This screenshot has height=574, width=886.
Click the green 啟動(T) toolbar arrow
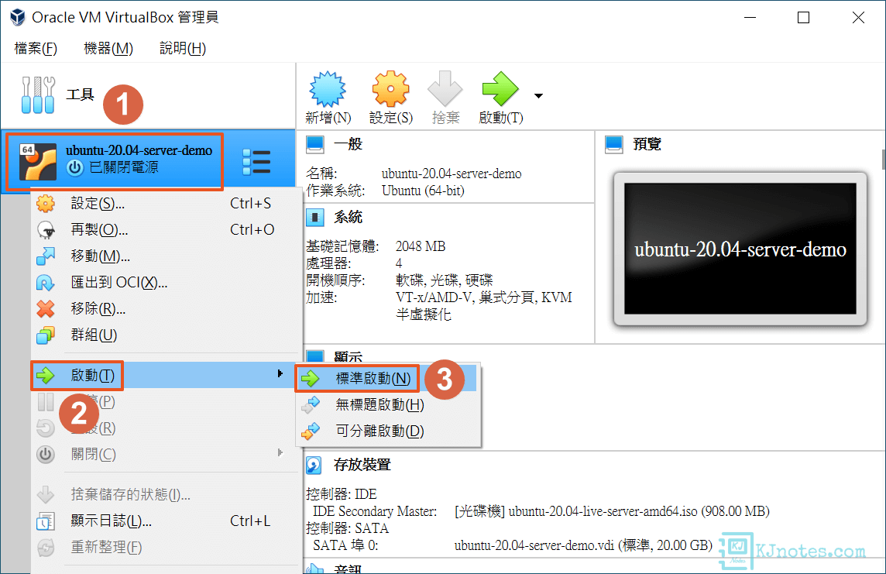[500, 89]
